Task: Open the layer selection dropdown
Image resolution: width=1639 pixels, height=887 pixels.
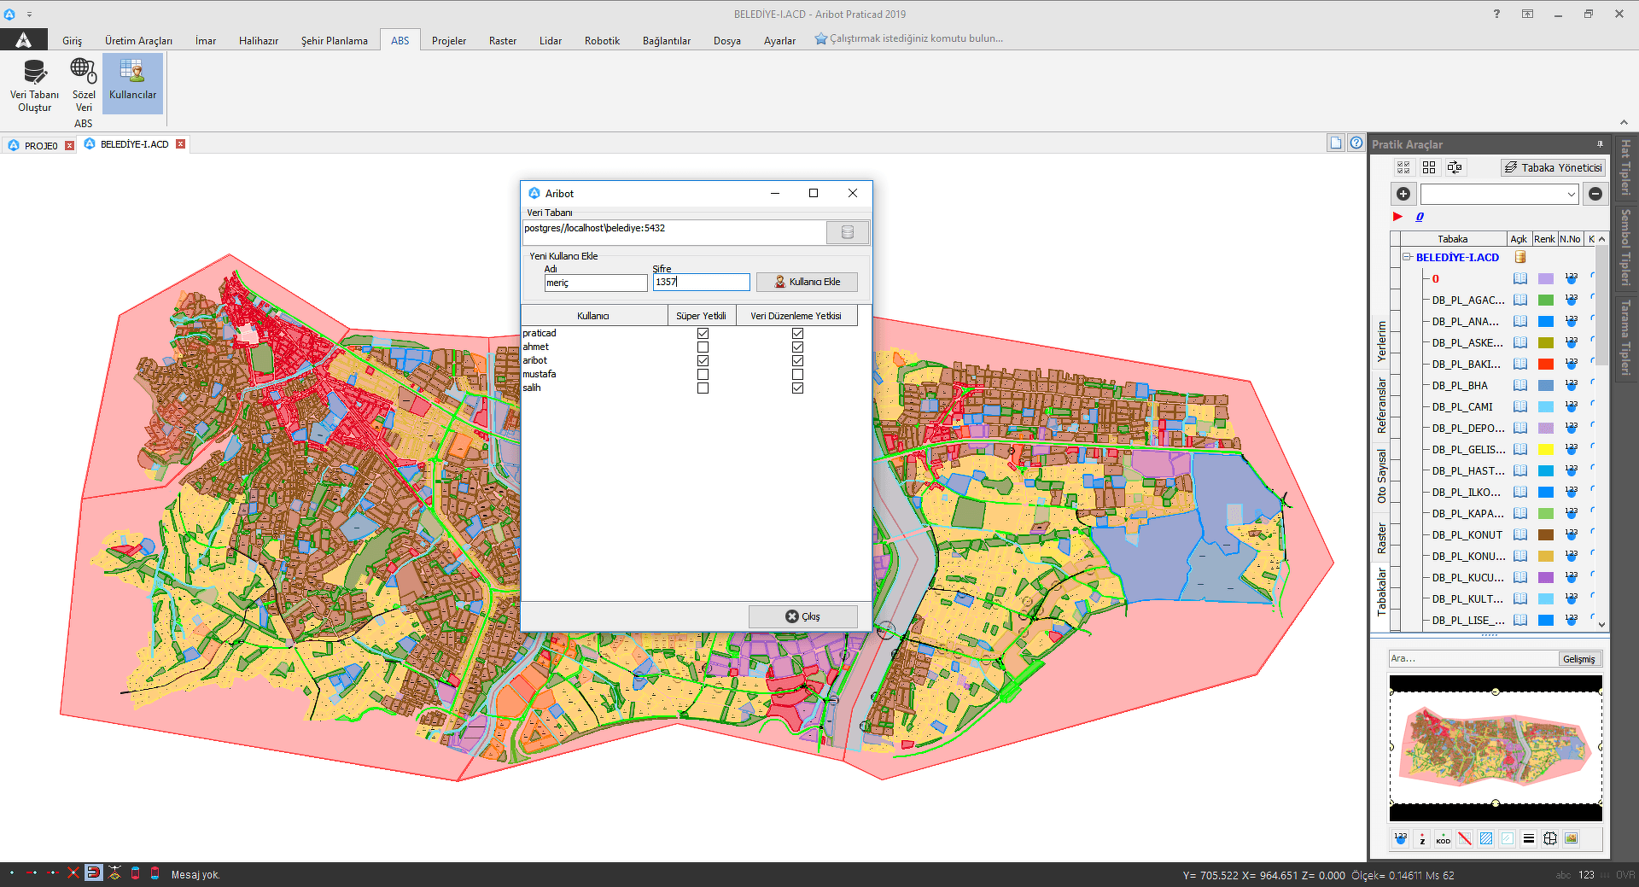Action: click(1571, 195)
